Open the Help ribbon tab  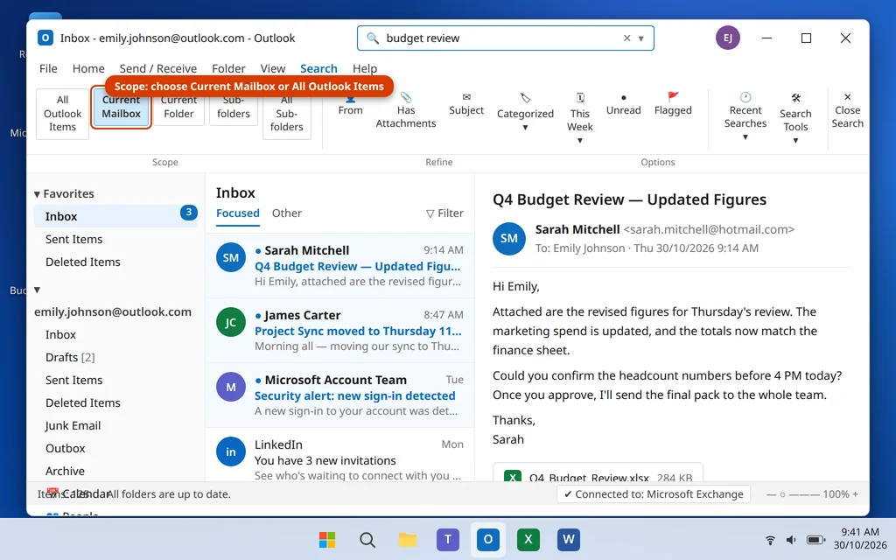pos(365,68)
